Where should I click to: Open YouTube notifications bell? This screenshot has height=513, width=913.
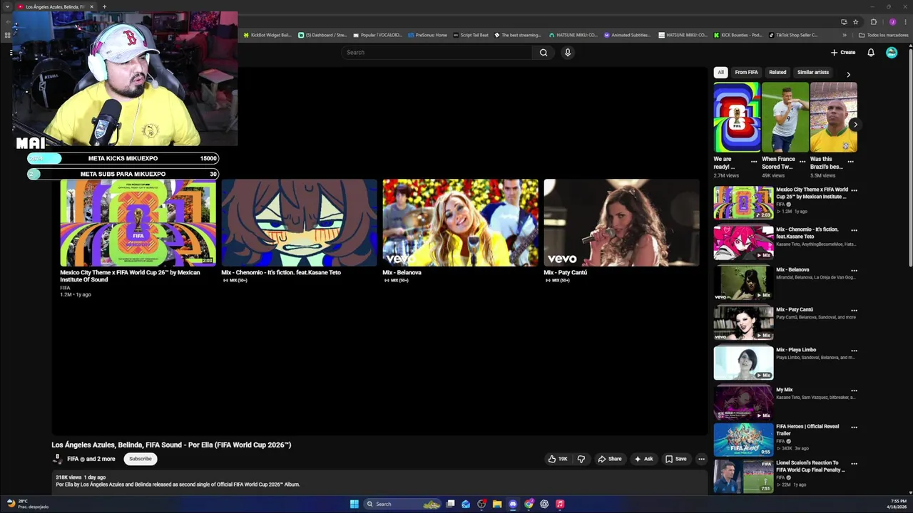[x=871, y=52]
